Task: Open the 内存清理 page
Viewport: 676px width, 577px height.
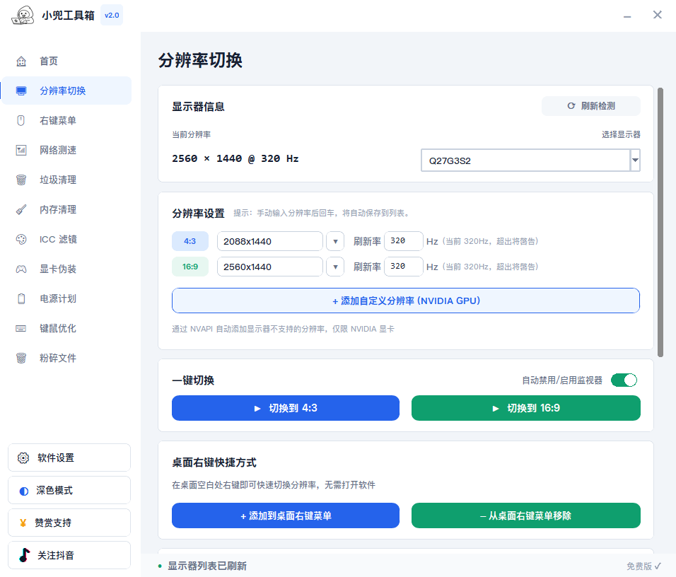Action: click(67, 209)
